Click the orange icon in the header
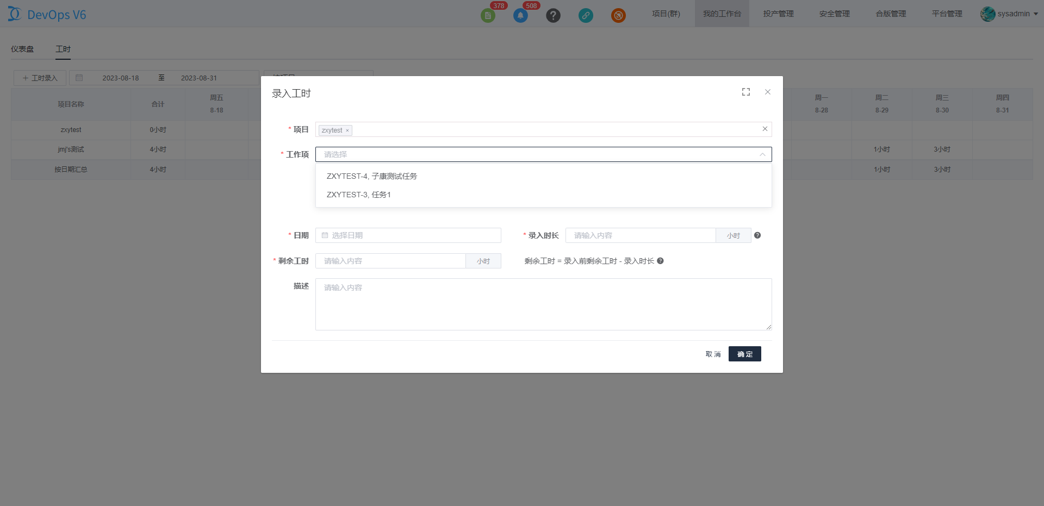 point(618,16)
